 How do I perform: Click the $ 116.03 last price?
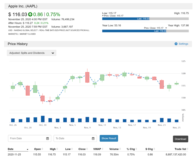click(18, 14)
